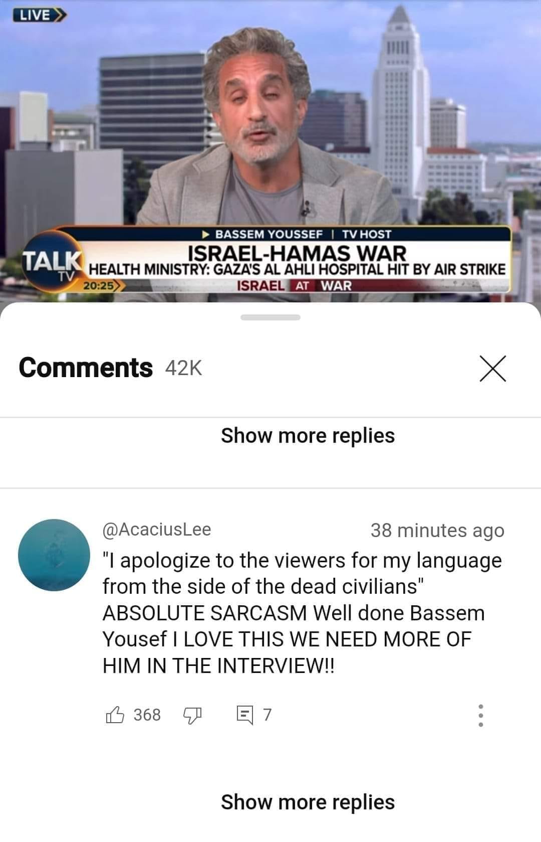Tap the comment text by AcaciusLee
This screenshot has height=842, width=541.
(x=302, y=613)
